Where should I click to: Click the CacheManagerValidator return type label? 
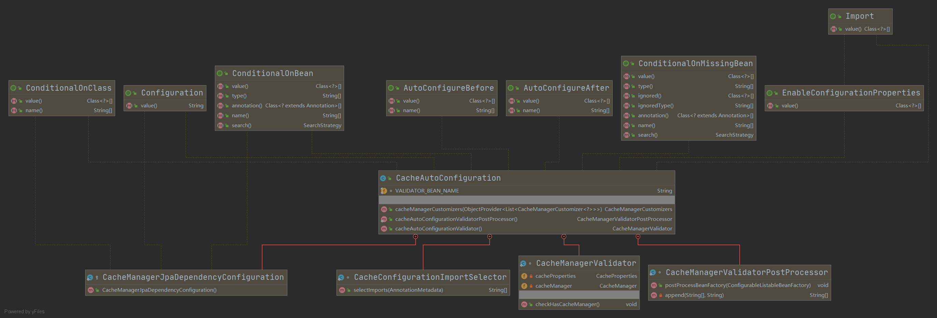click(642, 229)
